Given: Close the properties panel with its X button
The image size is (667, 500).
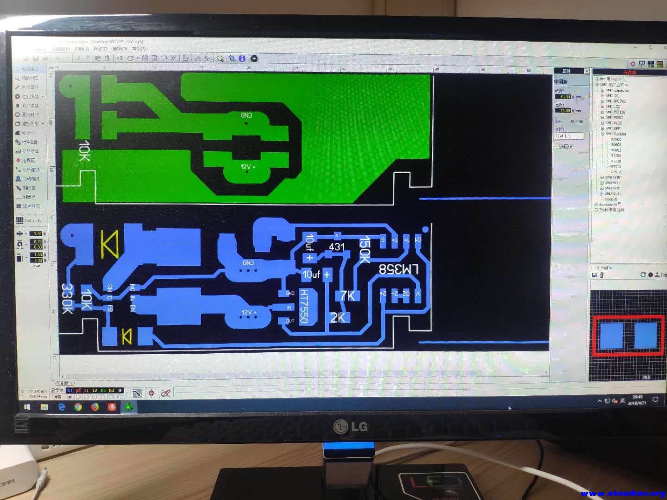Looking at the screenshot, I should pos(586,71).
